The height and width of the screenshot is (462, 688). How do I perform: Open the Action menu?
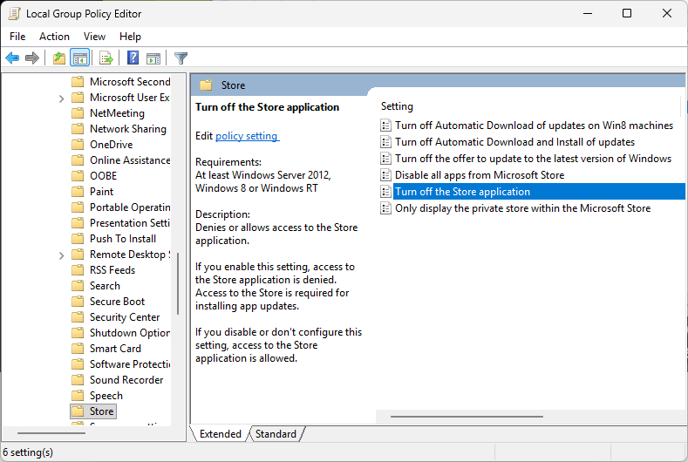pos(54,37)
